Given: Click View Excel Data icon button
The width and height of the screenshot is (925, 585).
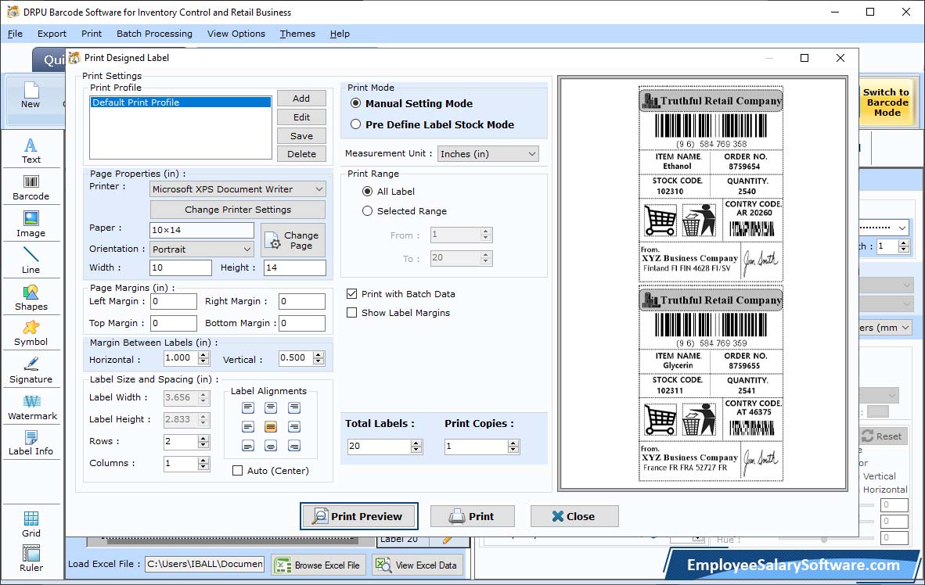Looking at the screenshot, I should pos(417,565).
